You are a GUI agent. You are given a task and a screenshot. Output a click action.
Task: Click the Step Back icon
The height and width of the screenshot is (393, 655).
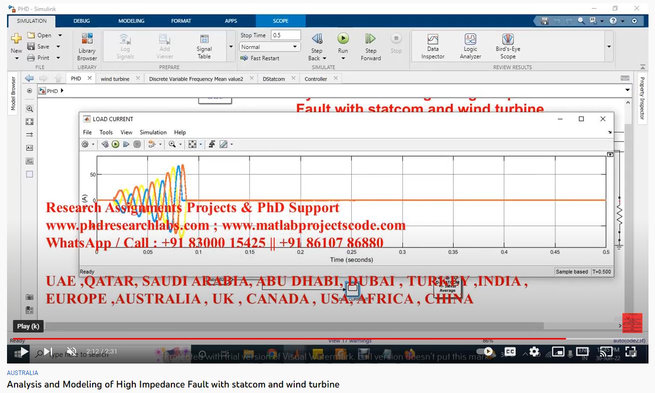[x=317, y=38]
